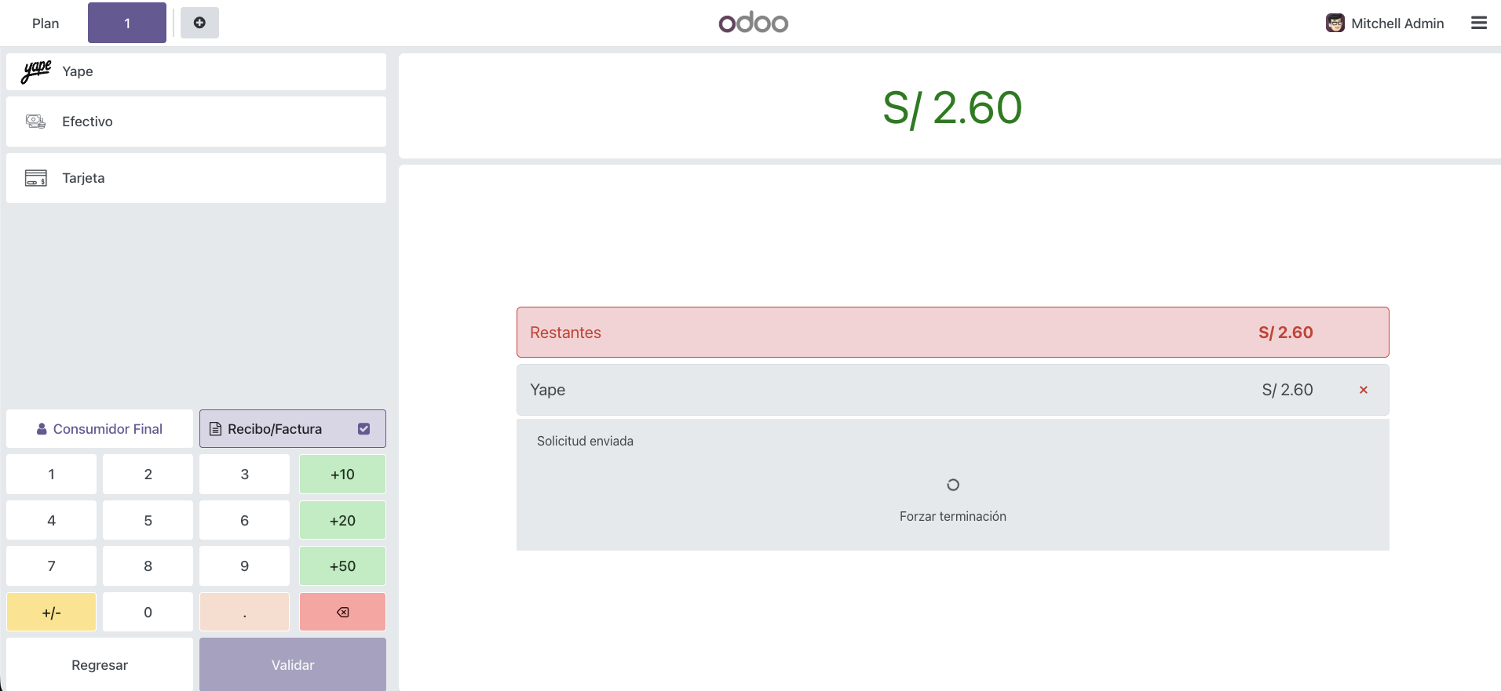1501x691 pixels.
Task: Select the Restantes remaining amount row
Action: tap(953, 333)
